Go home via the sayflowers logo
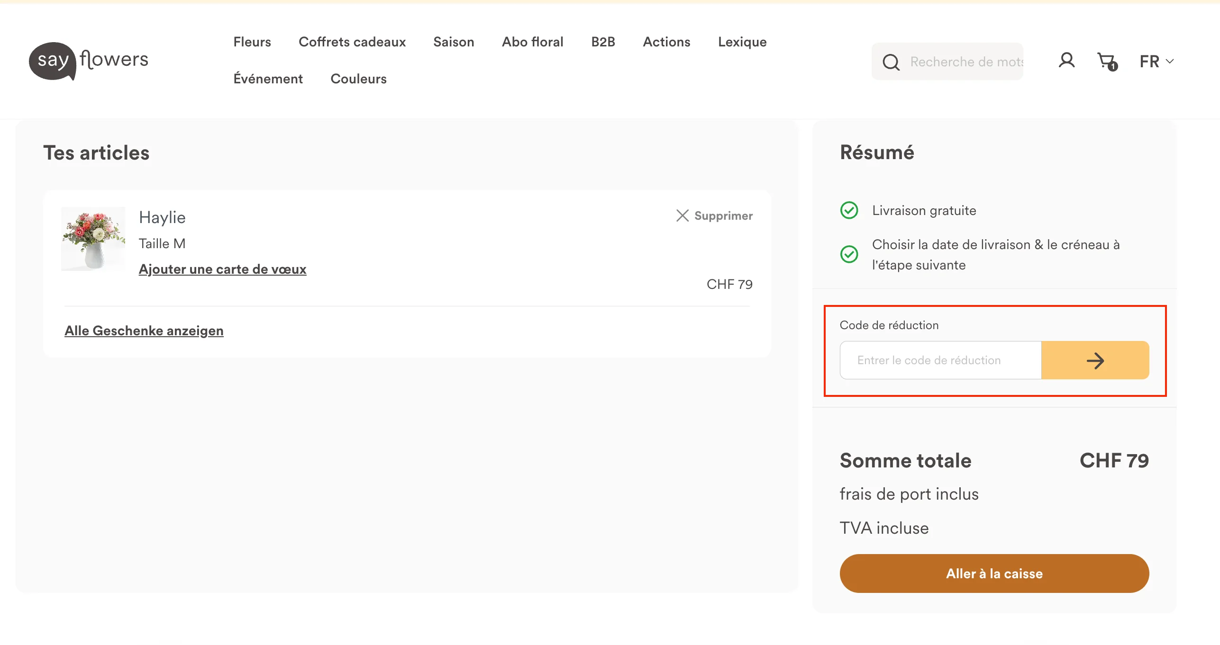Viewport: 1220px width, 645px height. click(88, 61)
